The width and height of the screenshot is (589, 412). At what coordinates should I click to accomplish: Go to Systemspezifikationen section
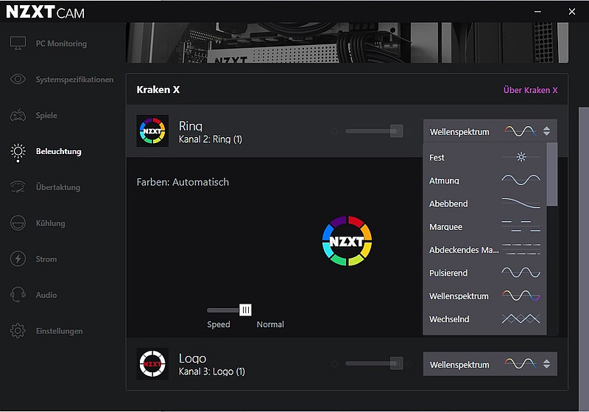[x=74, y=80]
